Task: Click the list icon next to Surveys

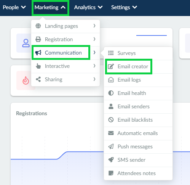Action: 111,53
